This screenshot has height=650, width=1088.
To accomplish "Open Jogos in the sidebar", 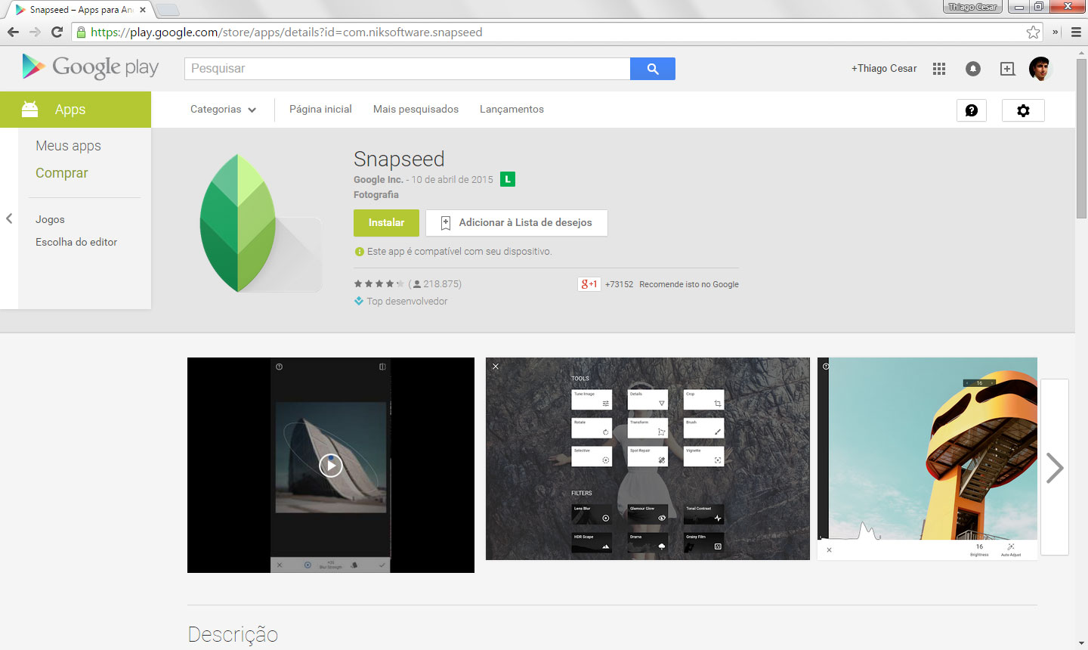I will [x=50, y=219].
